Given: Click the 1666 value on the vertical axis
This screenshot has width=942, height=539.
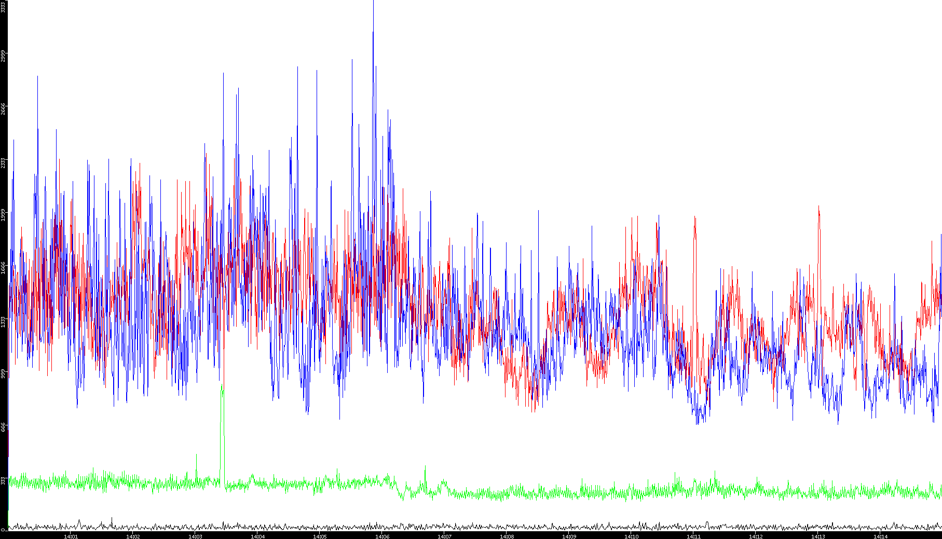Looking at the screenshot, I should (3, 268).
